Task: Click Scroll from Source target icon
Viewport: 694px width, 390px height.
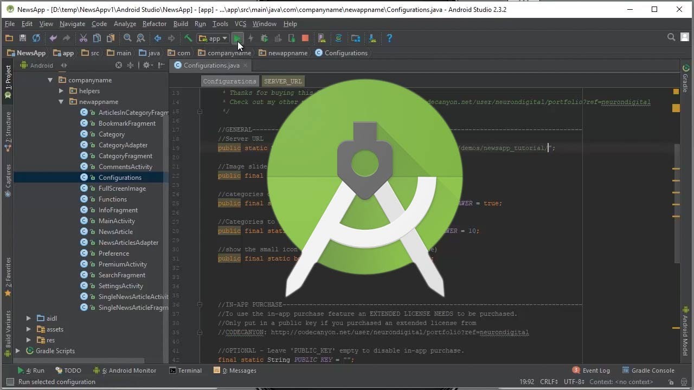Action: tap(119, 65)
